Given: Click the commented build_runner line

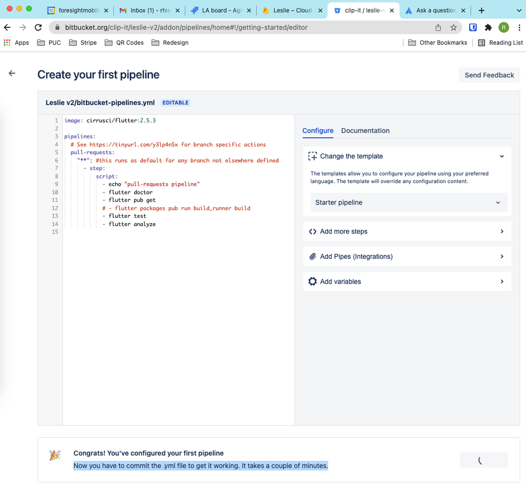Looking at the screenshot, I should [176, 208].
